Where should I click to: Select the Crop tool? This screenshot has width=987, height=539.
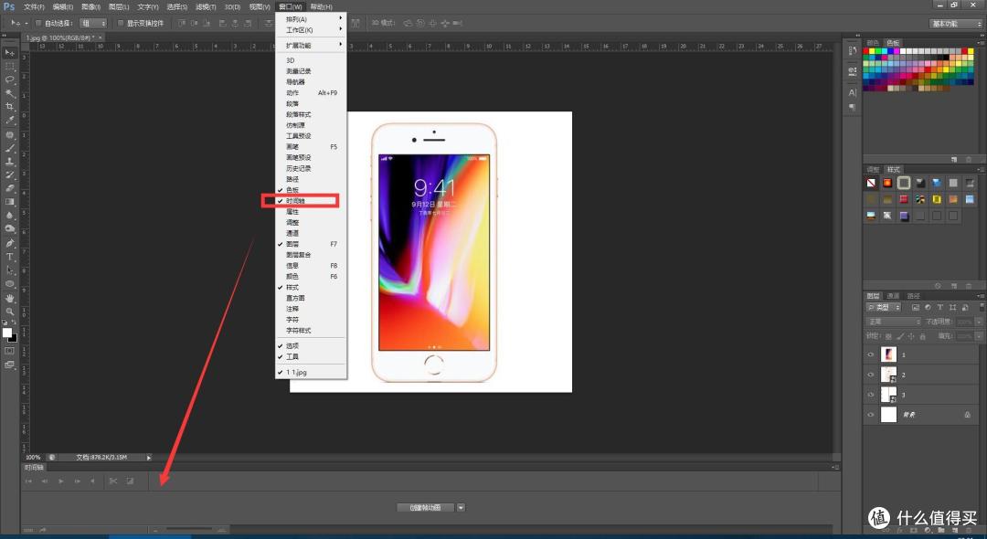click(10, 107)
